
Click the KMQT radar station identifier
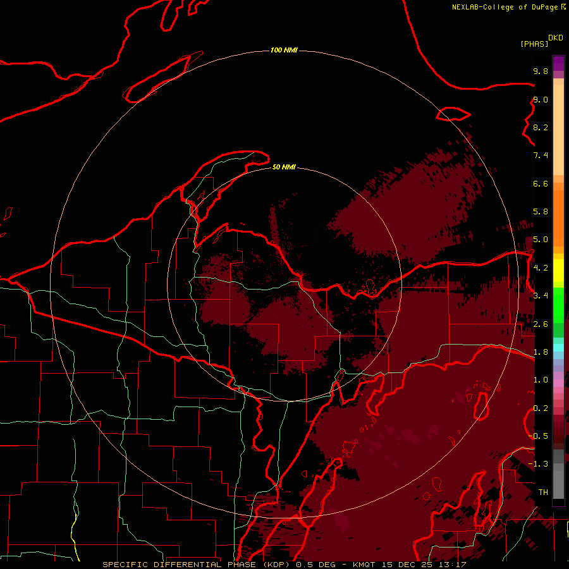(x=365, y=565)
